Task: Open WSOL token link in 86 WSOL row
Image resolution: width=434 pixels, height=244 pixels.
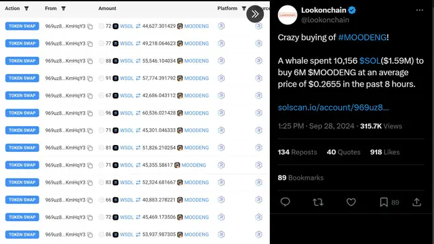Action: point(127,235)
